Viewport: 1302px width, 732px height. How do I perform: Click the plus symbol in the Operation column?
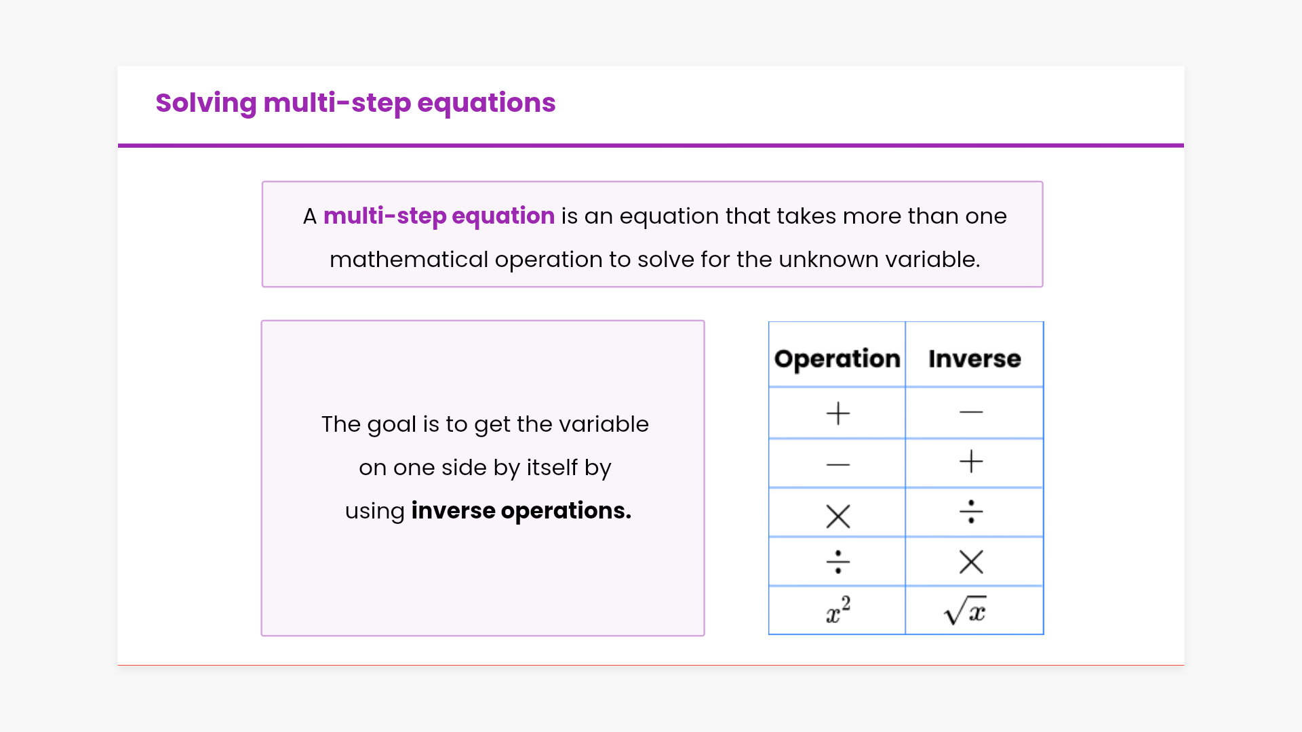point(838,413)
